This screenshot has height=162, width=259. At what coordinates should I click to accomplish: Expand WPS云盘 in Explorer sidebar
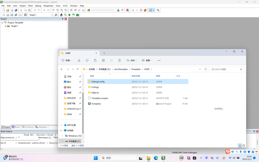tap(61, 125)
